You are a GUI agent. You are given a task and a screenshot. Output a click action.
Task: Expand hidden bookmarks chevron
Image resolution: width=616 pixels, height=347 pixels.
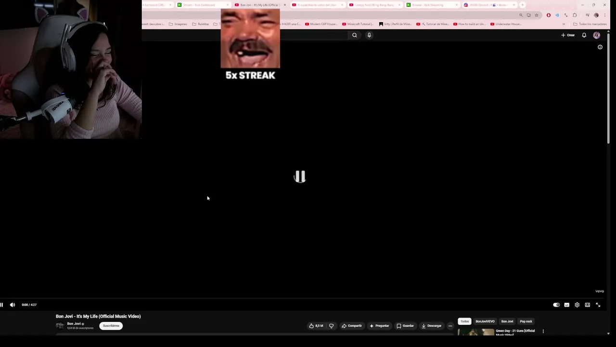pyautogui.click(x=564, y=24)
